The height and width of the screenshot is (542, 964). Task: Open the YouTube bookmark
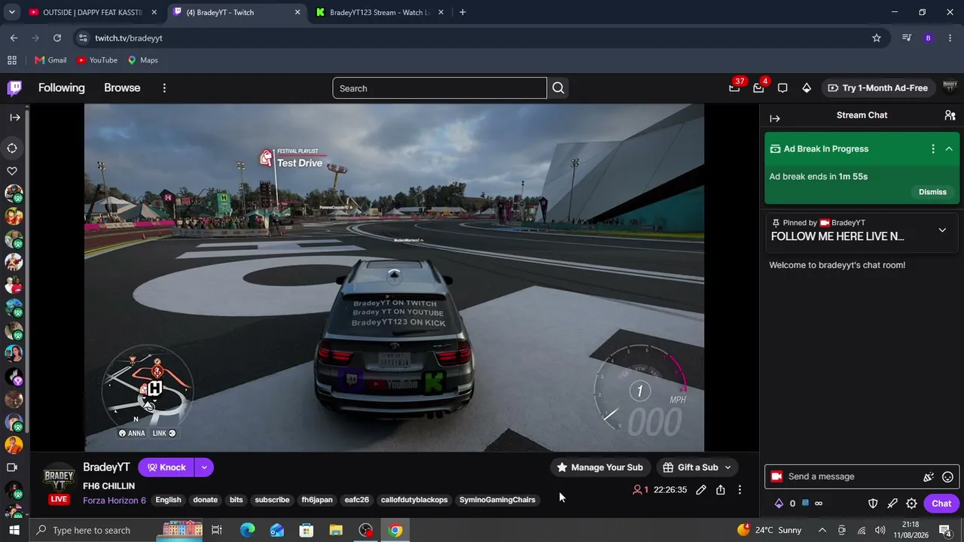(97, 60)
